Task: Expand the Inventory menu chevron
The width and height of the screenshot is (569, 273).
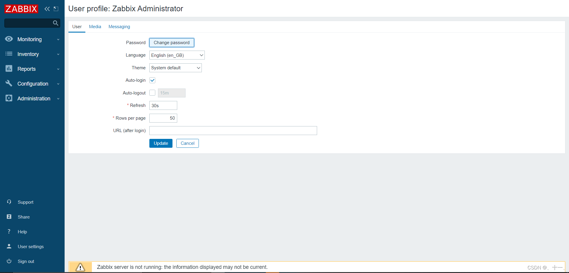Action: tap(58, 54)
